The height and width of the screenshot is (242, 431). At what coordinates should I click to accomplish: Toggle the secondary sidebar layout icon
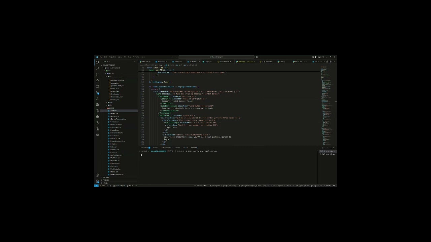point(323,57)
